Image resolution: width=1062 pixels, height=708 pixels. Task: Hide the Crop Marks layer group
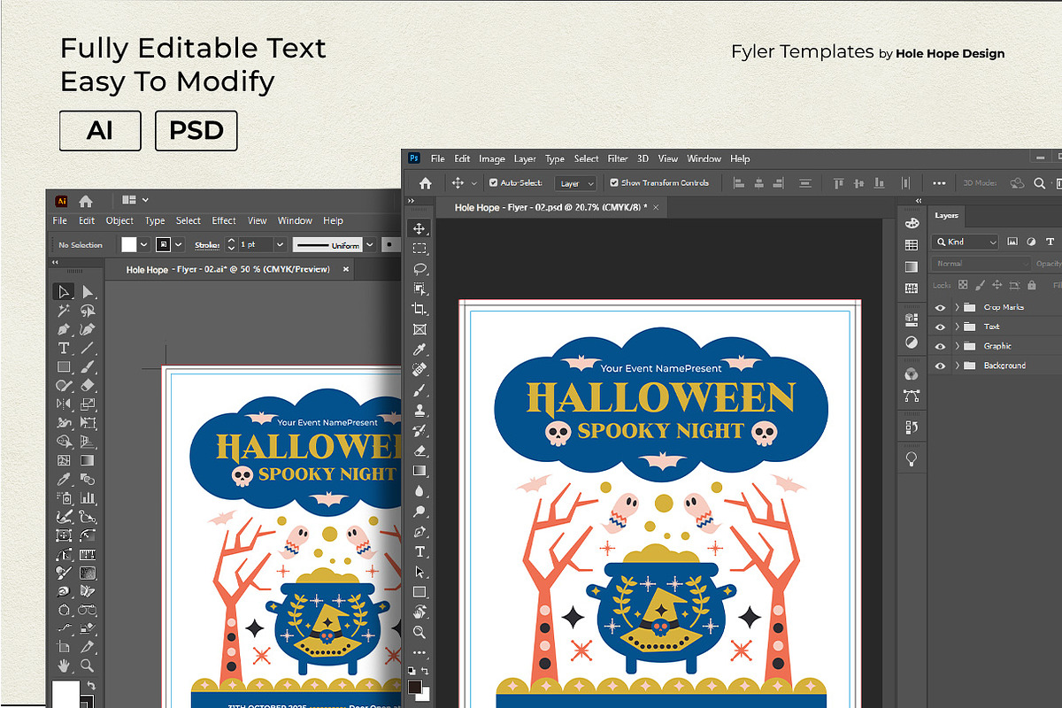[940, 307]
